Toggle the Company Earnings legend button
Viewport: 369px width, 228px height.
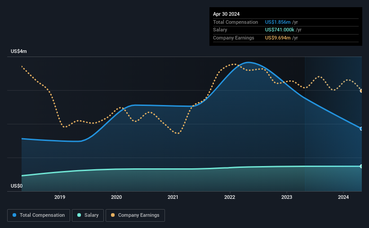pyautogui.click(x=135, y=215)
